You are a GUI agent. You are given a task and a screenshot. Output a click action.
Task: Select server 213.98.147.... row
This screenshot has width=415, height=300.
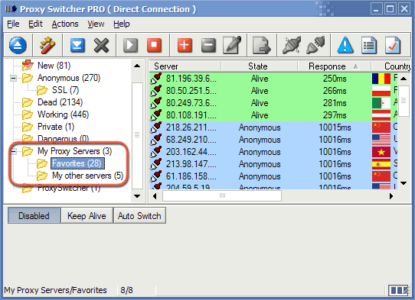point(273,164)
